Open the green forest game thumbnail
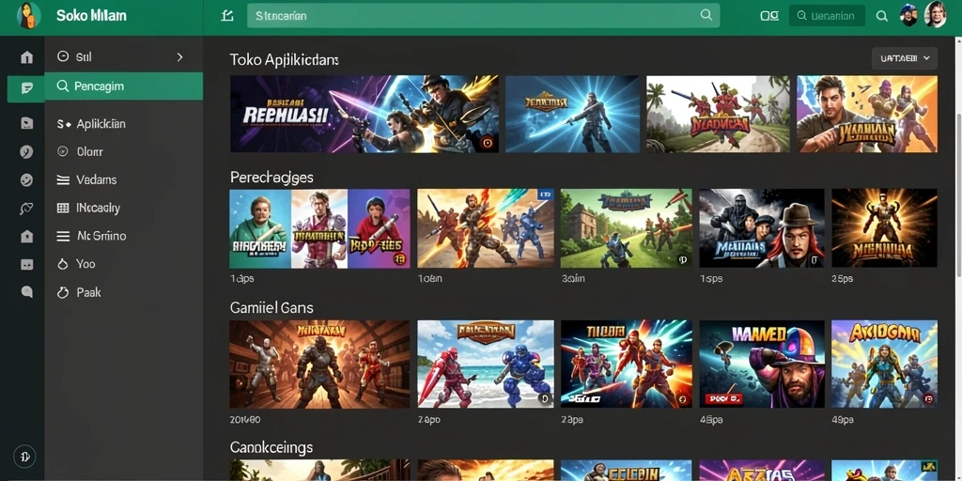 (x=627, y=229)
